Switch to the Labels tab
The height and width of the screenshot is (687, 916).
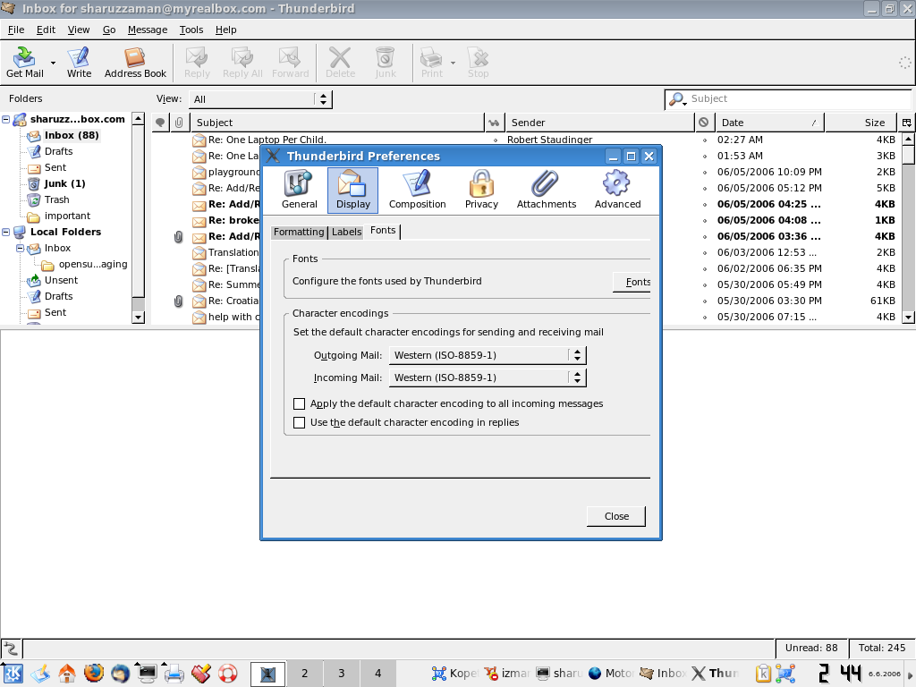tap(346, 232)
